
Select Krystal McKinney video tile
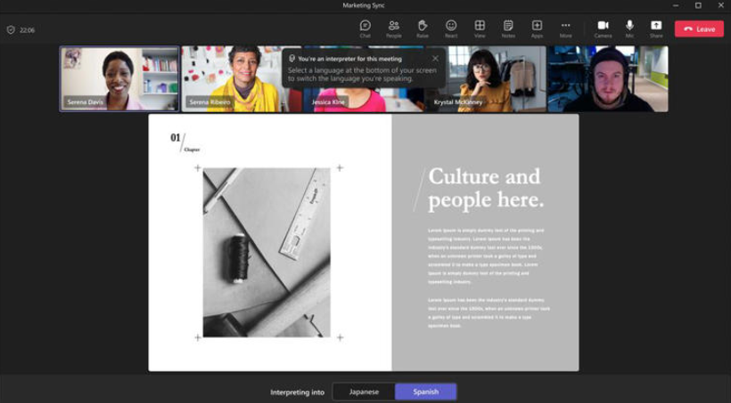(486, 78)
